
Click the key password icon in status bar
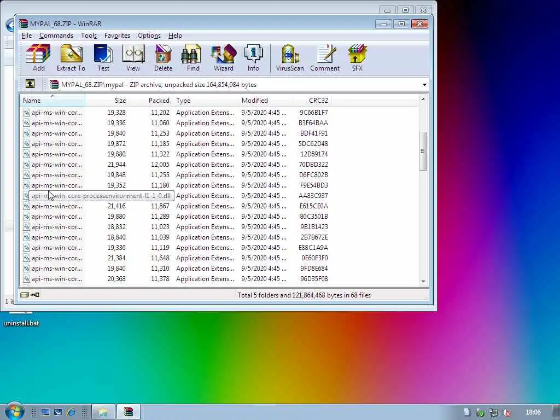35,295
